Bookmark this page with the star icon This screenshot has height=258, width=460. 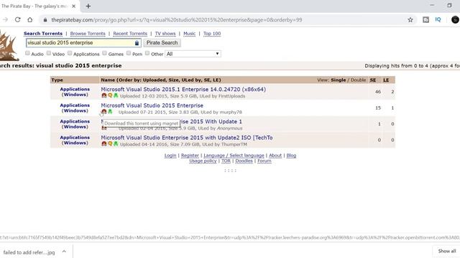(x=410, y=19)
